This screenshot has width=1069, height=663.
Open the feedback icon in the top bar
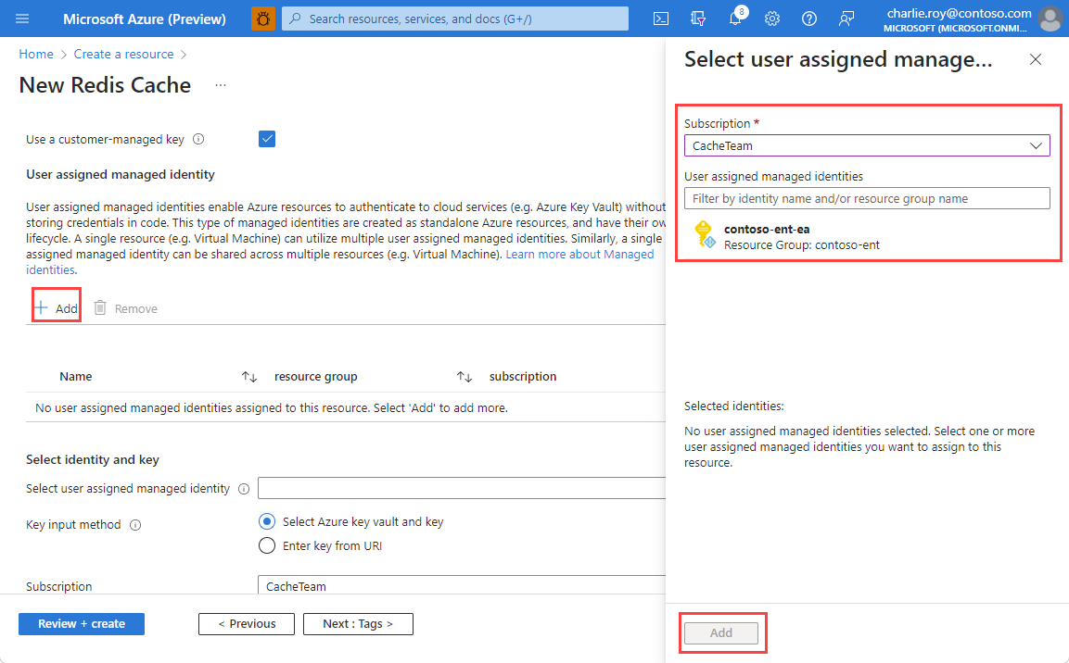[x=846, y=19]
